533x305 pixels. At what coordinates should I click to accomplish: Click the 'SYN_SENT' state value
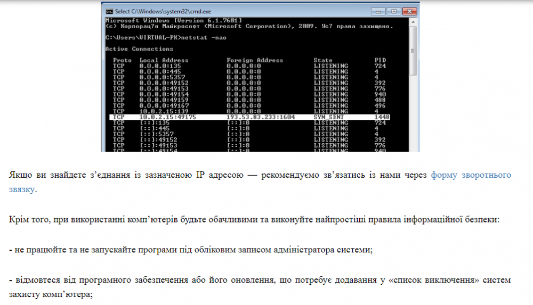(x=329, y=117)
